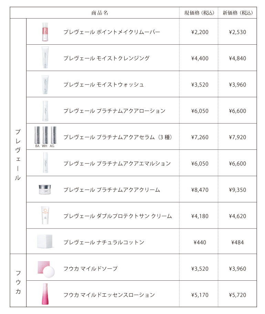The image size is (265, 314).
Task: Click the モイストウォッシュ tube product image
Action: click(45, 85)
